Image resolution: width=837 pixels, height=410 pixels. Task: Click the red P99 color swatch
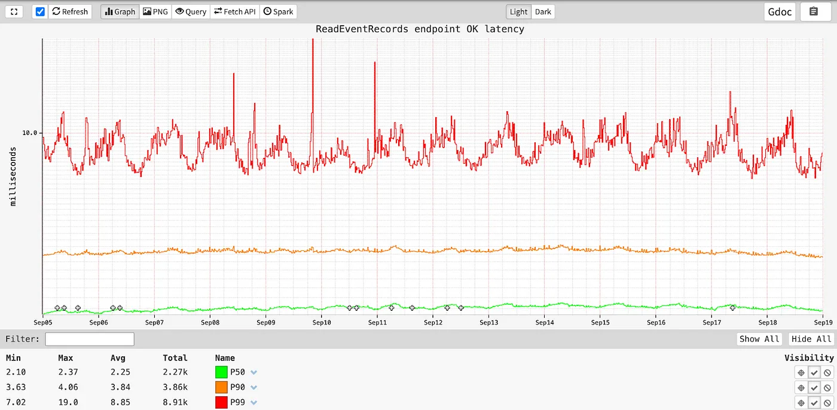[x=221, y=402]
